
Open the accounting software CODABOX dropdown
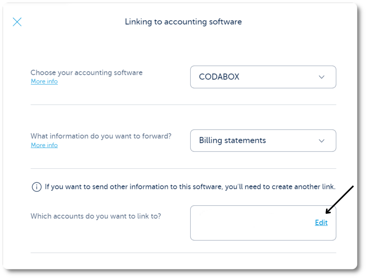click(263, 77)
